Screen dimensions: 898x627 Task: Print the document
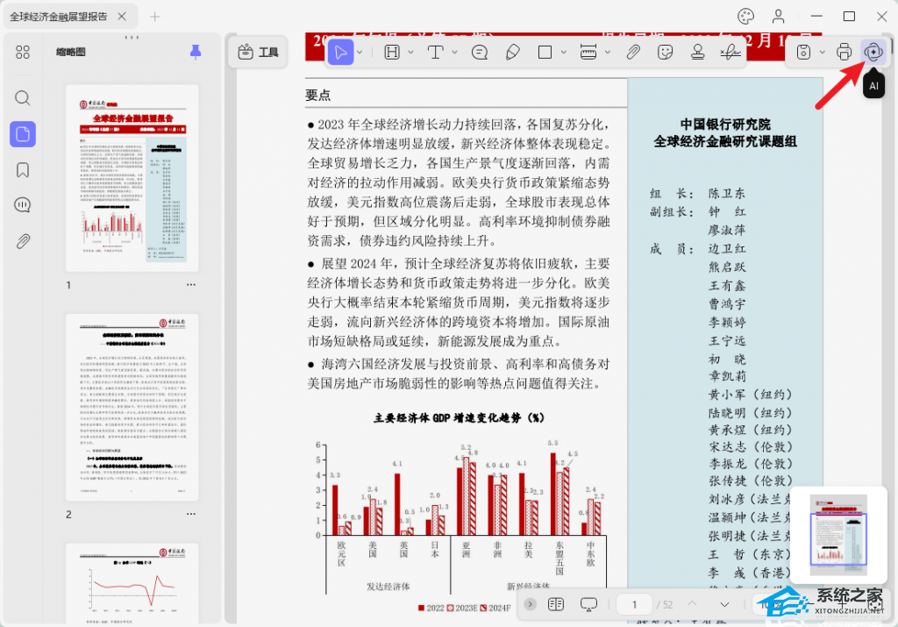844,53
